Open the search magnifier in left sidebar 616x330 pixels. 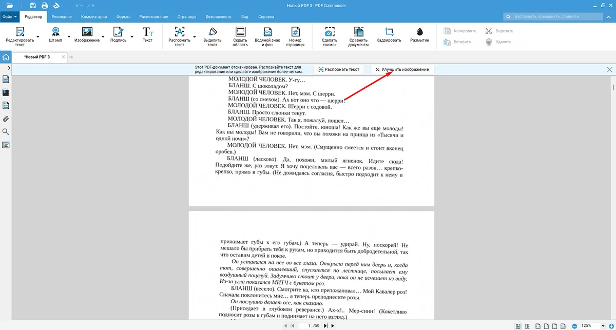[6, 132]
